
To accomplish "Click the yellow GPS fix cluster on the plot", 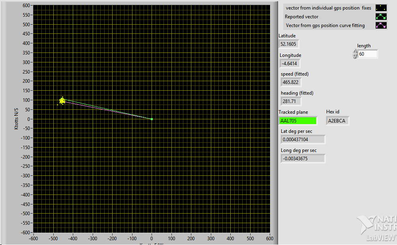I will [62, 101].
